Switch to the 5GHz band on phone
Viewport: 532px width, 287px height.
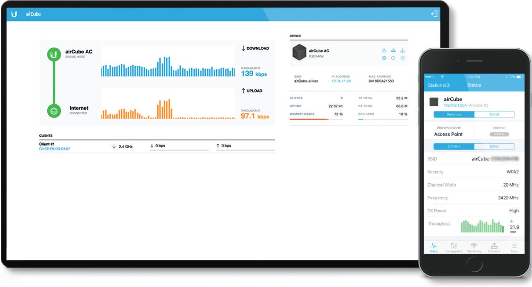494,147
